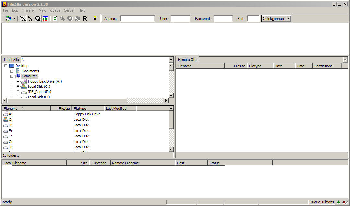
Task: Toggle the transfer queue Q icon
Action: [x=38, y=18]
